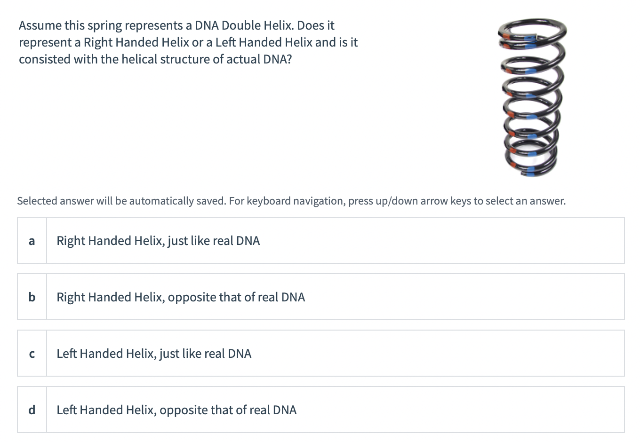This screenshot has height=442, width=640.
Task: Click the text of answer option c
Action: 153,353
